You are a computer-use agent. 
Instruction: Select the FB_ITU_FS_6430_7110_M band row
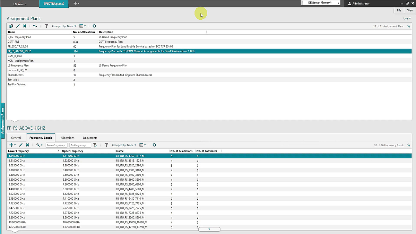209,199
